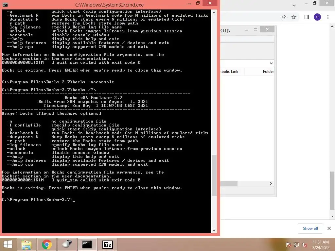Screen dimensions: 335x251
Task: Open the Action Center flag tray icon
Action: (288, 244)
